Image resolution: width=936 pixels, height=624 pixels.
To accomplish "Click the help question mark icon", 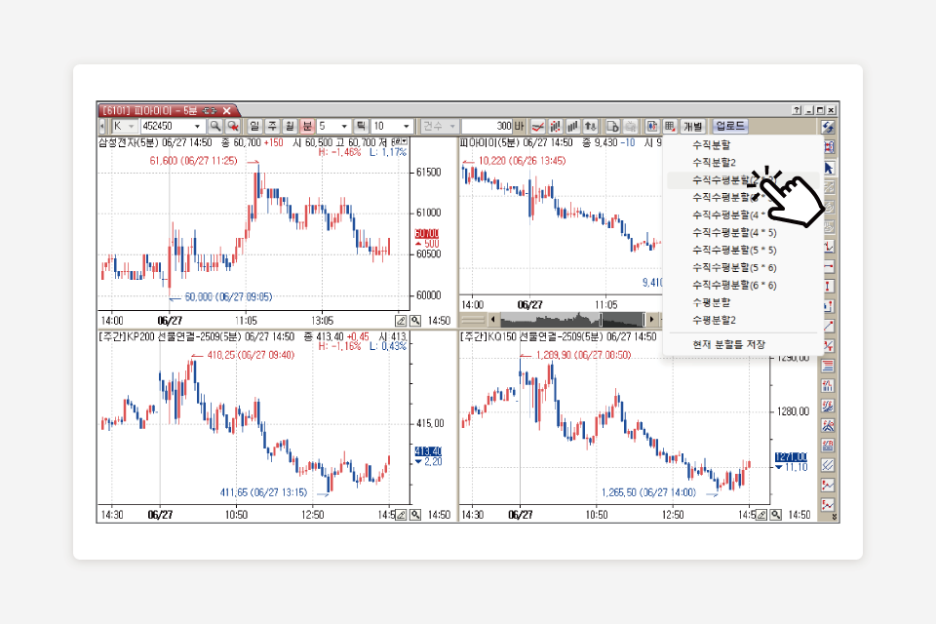I will point(797,110).
